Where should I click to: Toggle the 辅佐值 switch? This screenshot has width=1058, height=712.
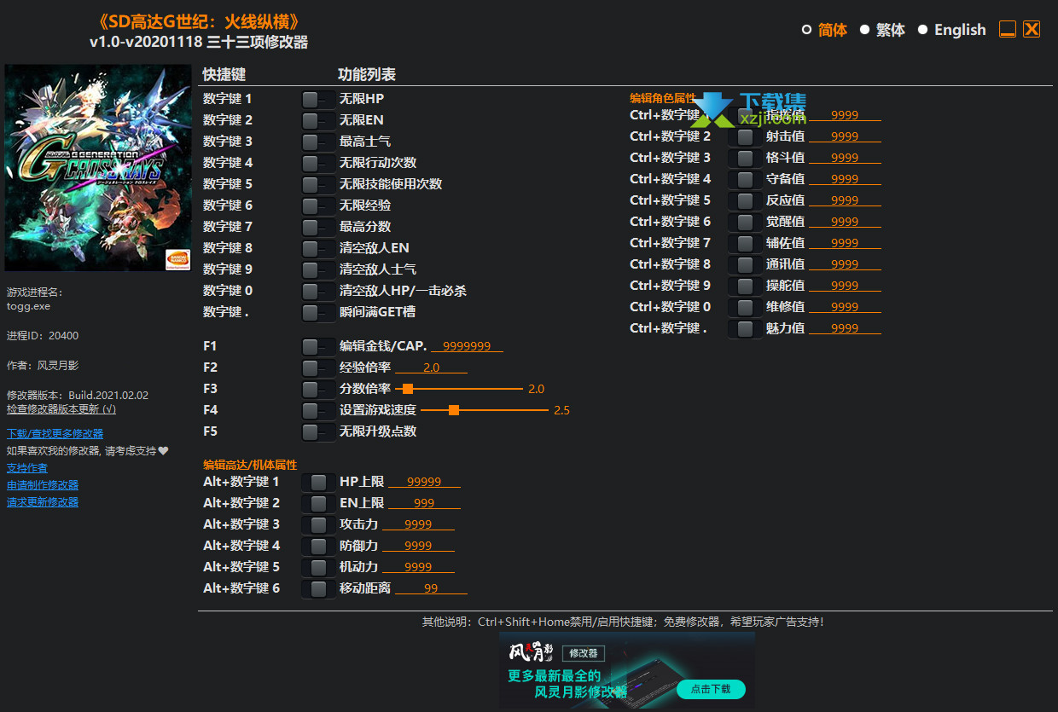pyautogui.click(x=745, y=243)
